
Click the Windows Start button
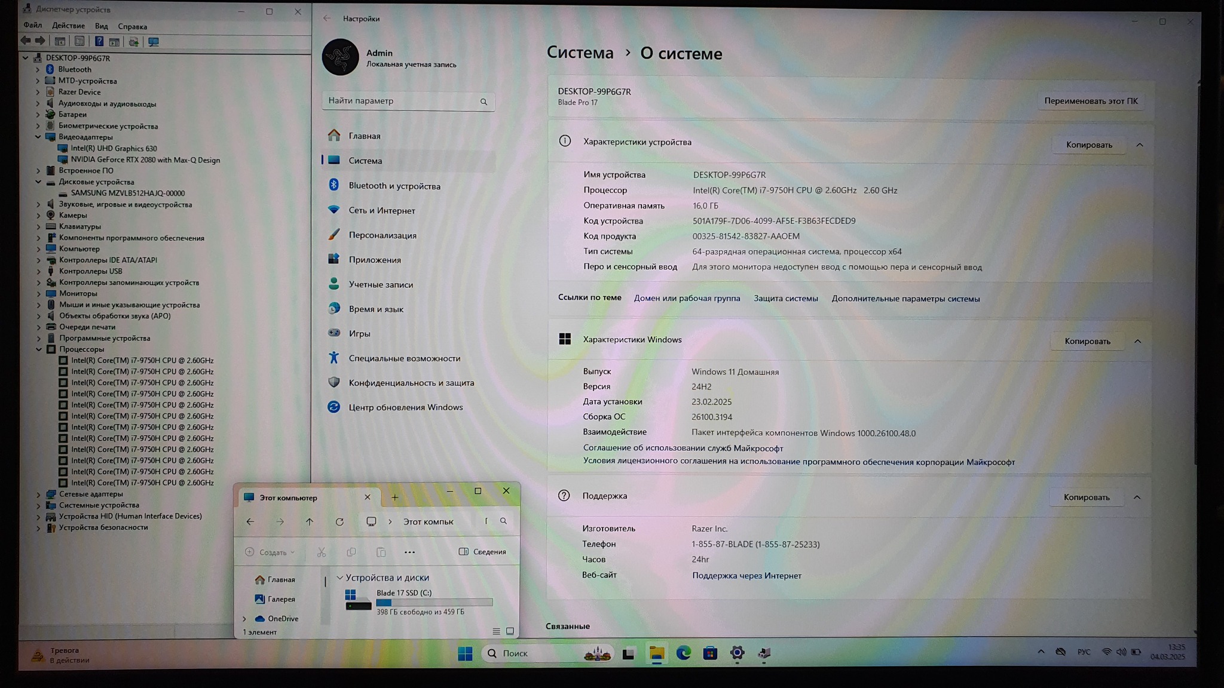(465, 653)
